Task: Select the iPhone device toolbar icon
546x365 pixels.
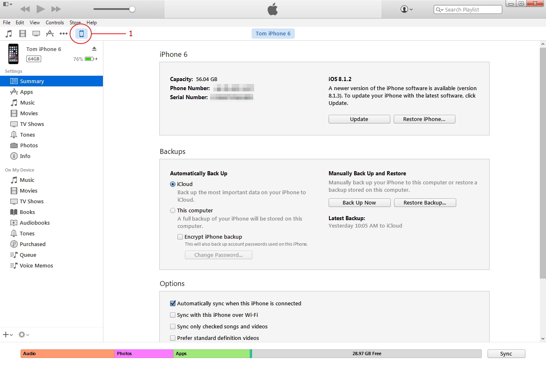Action: [x=81, y=34]
